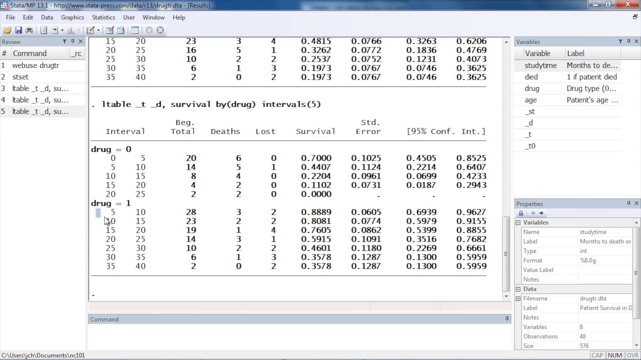Viewport: 641px width, 360px height.
Task: Select the drug variable
Action: [x=568, y=88]
